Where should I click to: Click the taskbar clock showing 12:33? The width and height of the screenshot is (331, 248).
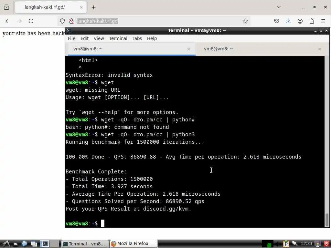pyautogui.click(x=306, y=243)
